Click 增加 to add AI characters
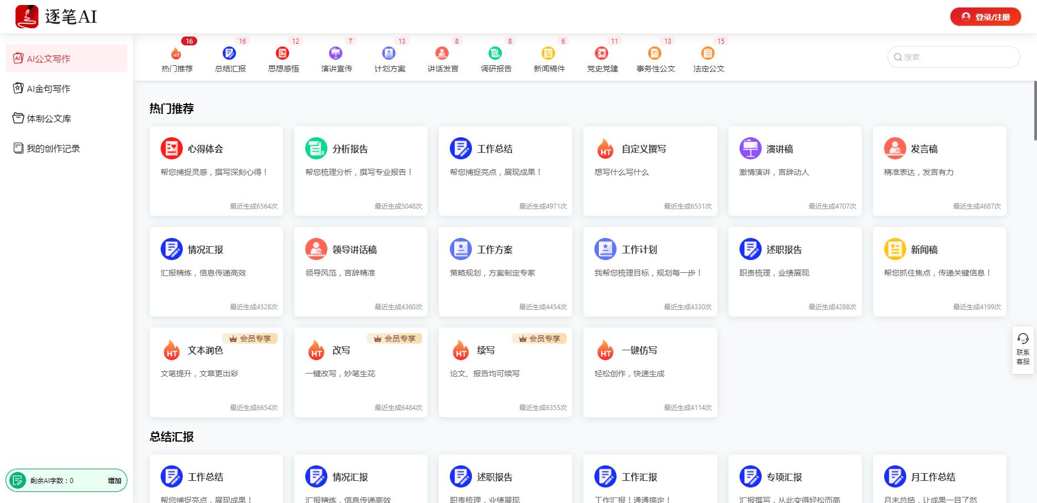1037x503 pixels. coord(114,480)
